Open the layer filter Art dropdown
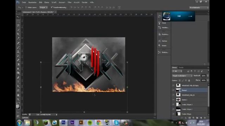225x126 pixels. click(x=177, y=71)
